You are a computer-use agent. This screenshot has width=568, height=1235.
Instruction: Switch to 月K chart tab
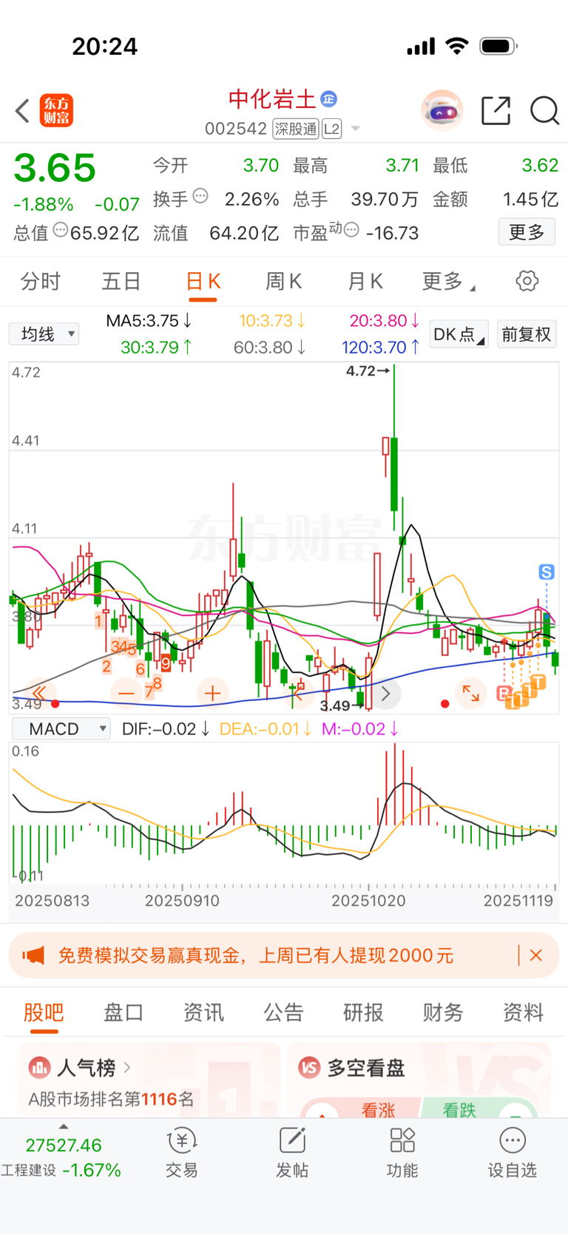coord(365,281)
